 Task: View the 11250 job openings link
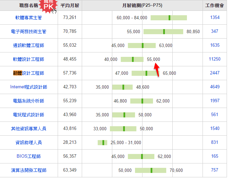[215, 59]
